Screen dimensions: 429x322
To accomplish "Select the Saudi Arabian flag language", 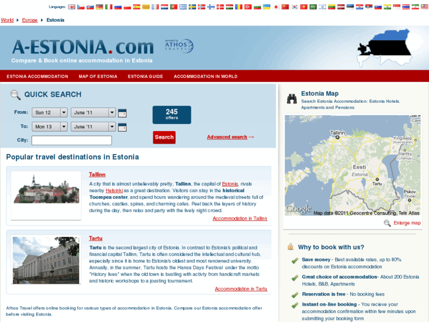I will (x=313, y=7).
